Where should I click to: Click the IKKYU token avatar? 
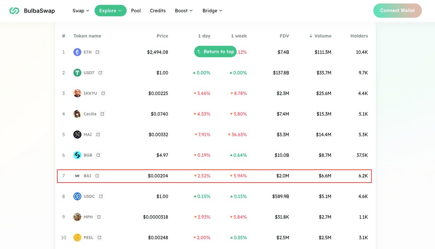tap(77, 93)
